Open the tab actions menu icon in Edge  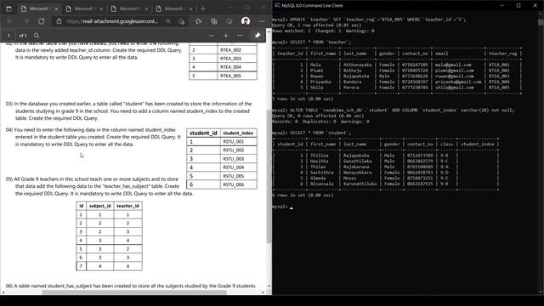click(x=8, y=8)
